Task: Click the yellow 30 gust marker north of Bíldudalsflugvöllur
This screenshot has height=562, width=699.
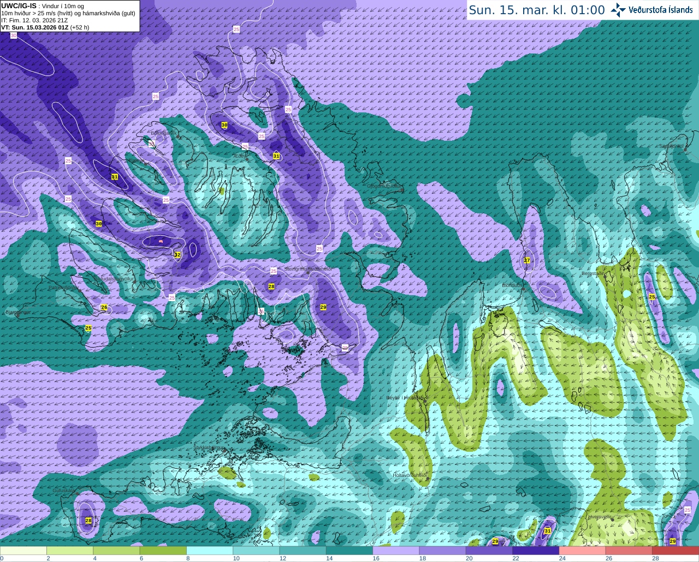Action: 99,224
